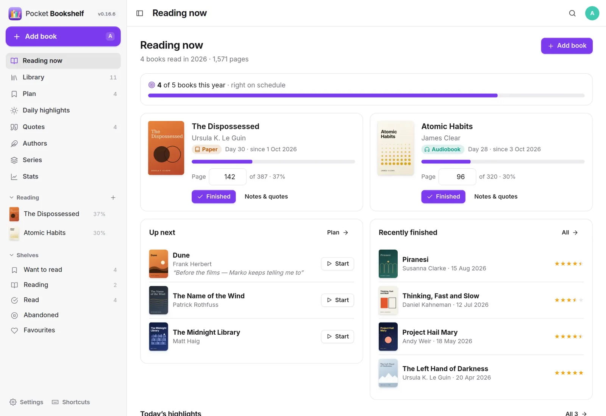Click Thinking, Fast and Slow rating stars
Screen dimensions: 606x416
(x=569, y=300)
